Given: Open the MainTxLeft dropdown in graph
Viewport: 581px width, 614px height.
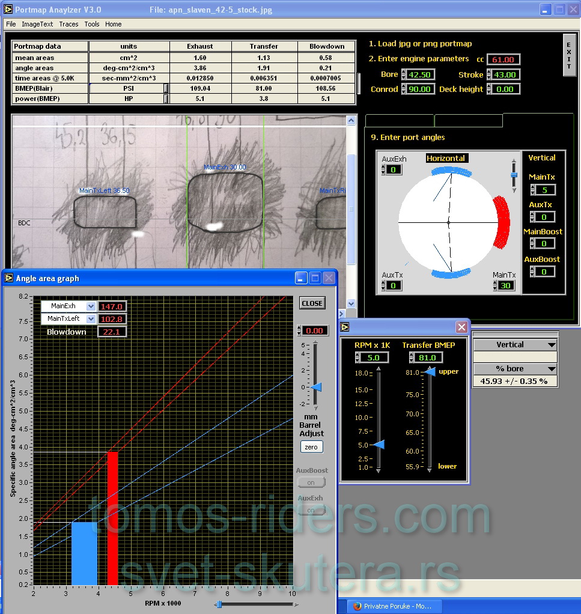Looking at the screenshot, I should point(91,319).
